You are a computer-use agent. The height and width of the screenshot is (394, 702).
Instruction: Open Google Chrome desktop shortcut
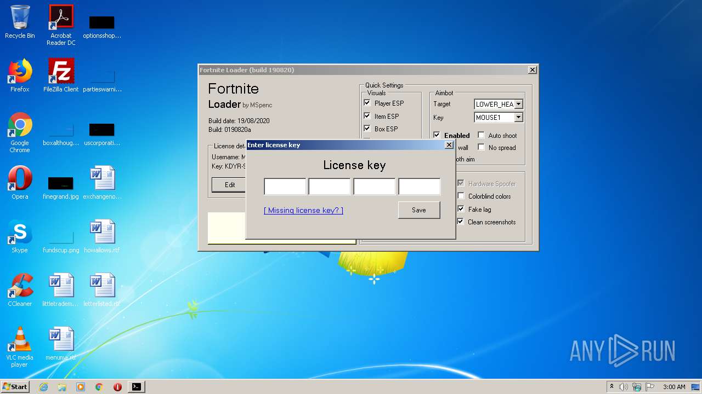pyautogui.click(x=20, y=132)
